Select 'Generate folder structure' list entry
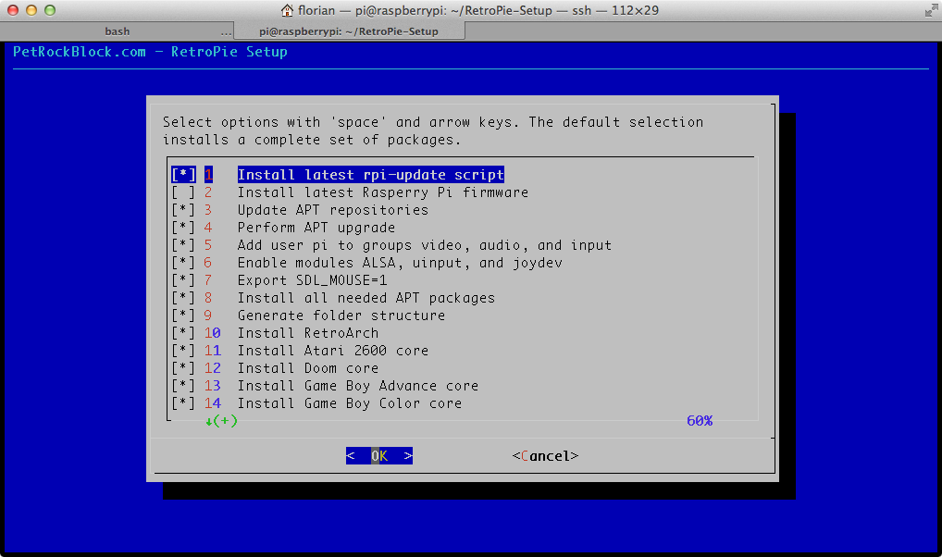The image size is (942, 557). (x=341, y=316)
